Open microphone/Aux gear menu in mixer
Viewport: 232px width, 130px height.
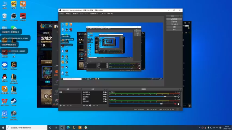tap(178, 104)
